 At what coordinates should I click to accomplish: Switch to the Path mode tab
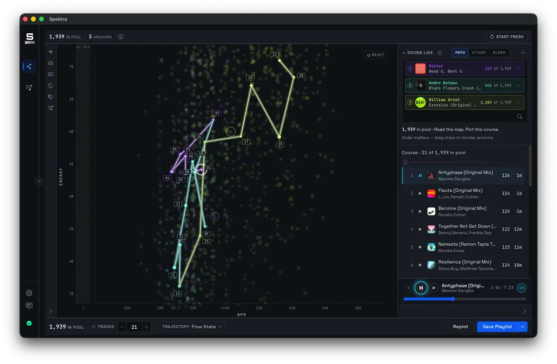click(x=460, y=53)
